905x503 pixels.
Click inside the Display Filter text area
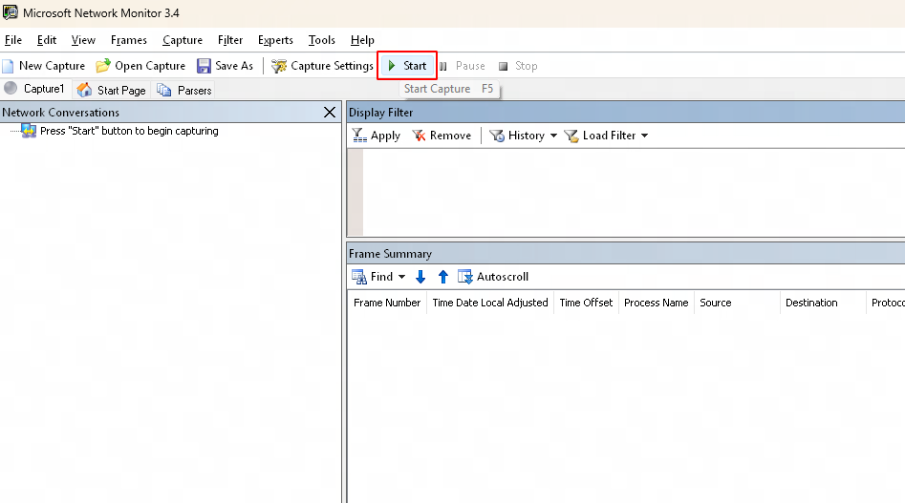pyautogui.click(x=634, y=193)
